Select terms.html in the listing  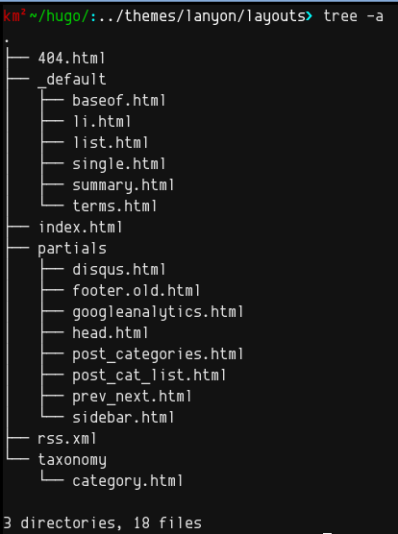(x=114, y=206)
